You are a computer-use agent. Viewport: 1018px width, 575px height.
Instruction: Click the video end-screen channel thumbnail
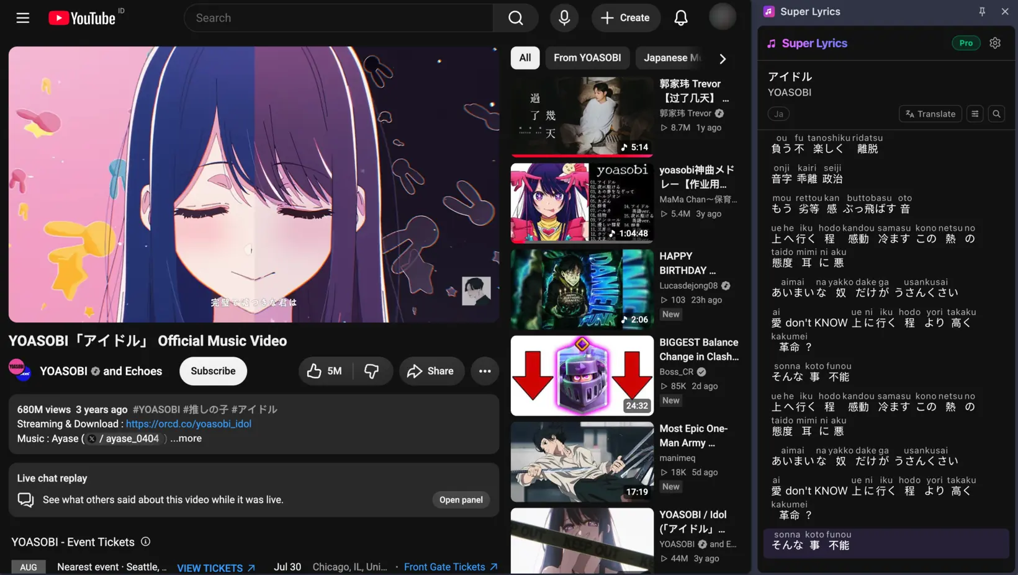coord(476,290)
